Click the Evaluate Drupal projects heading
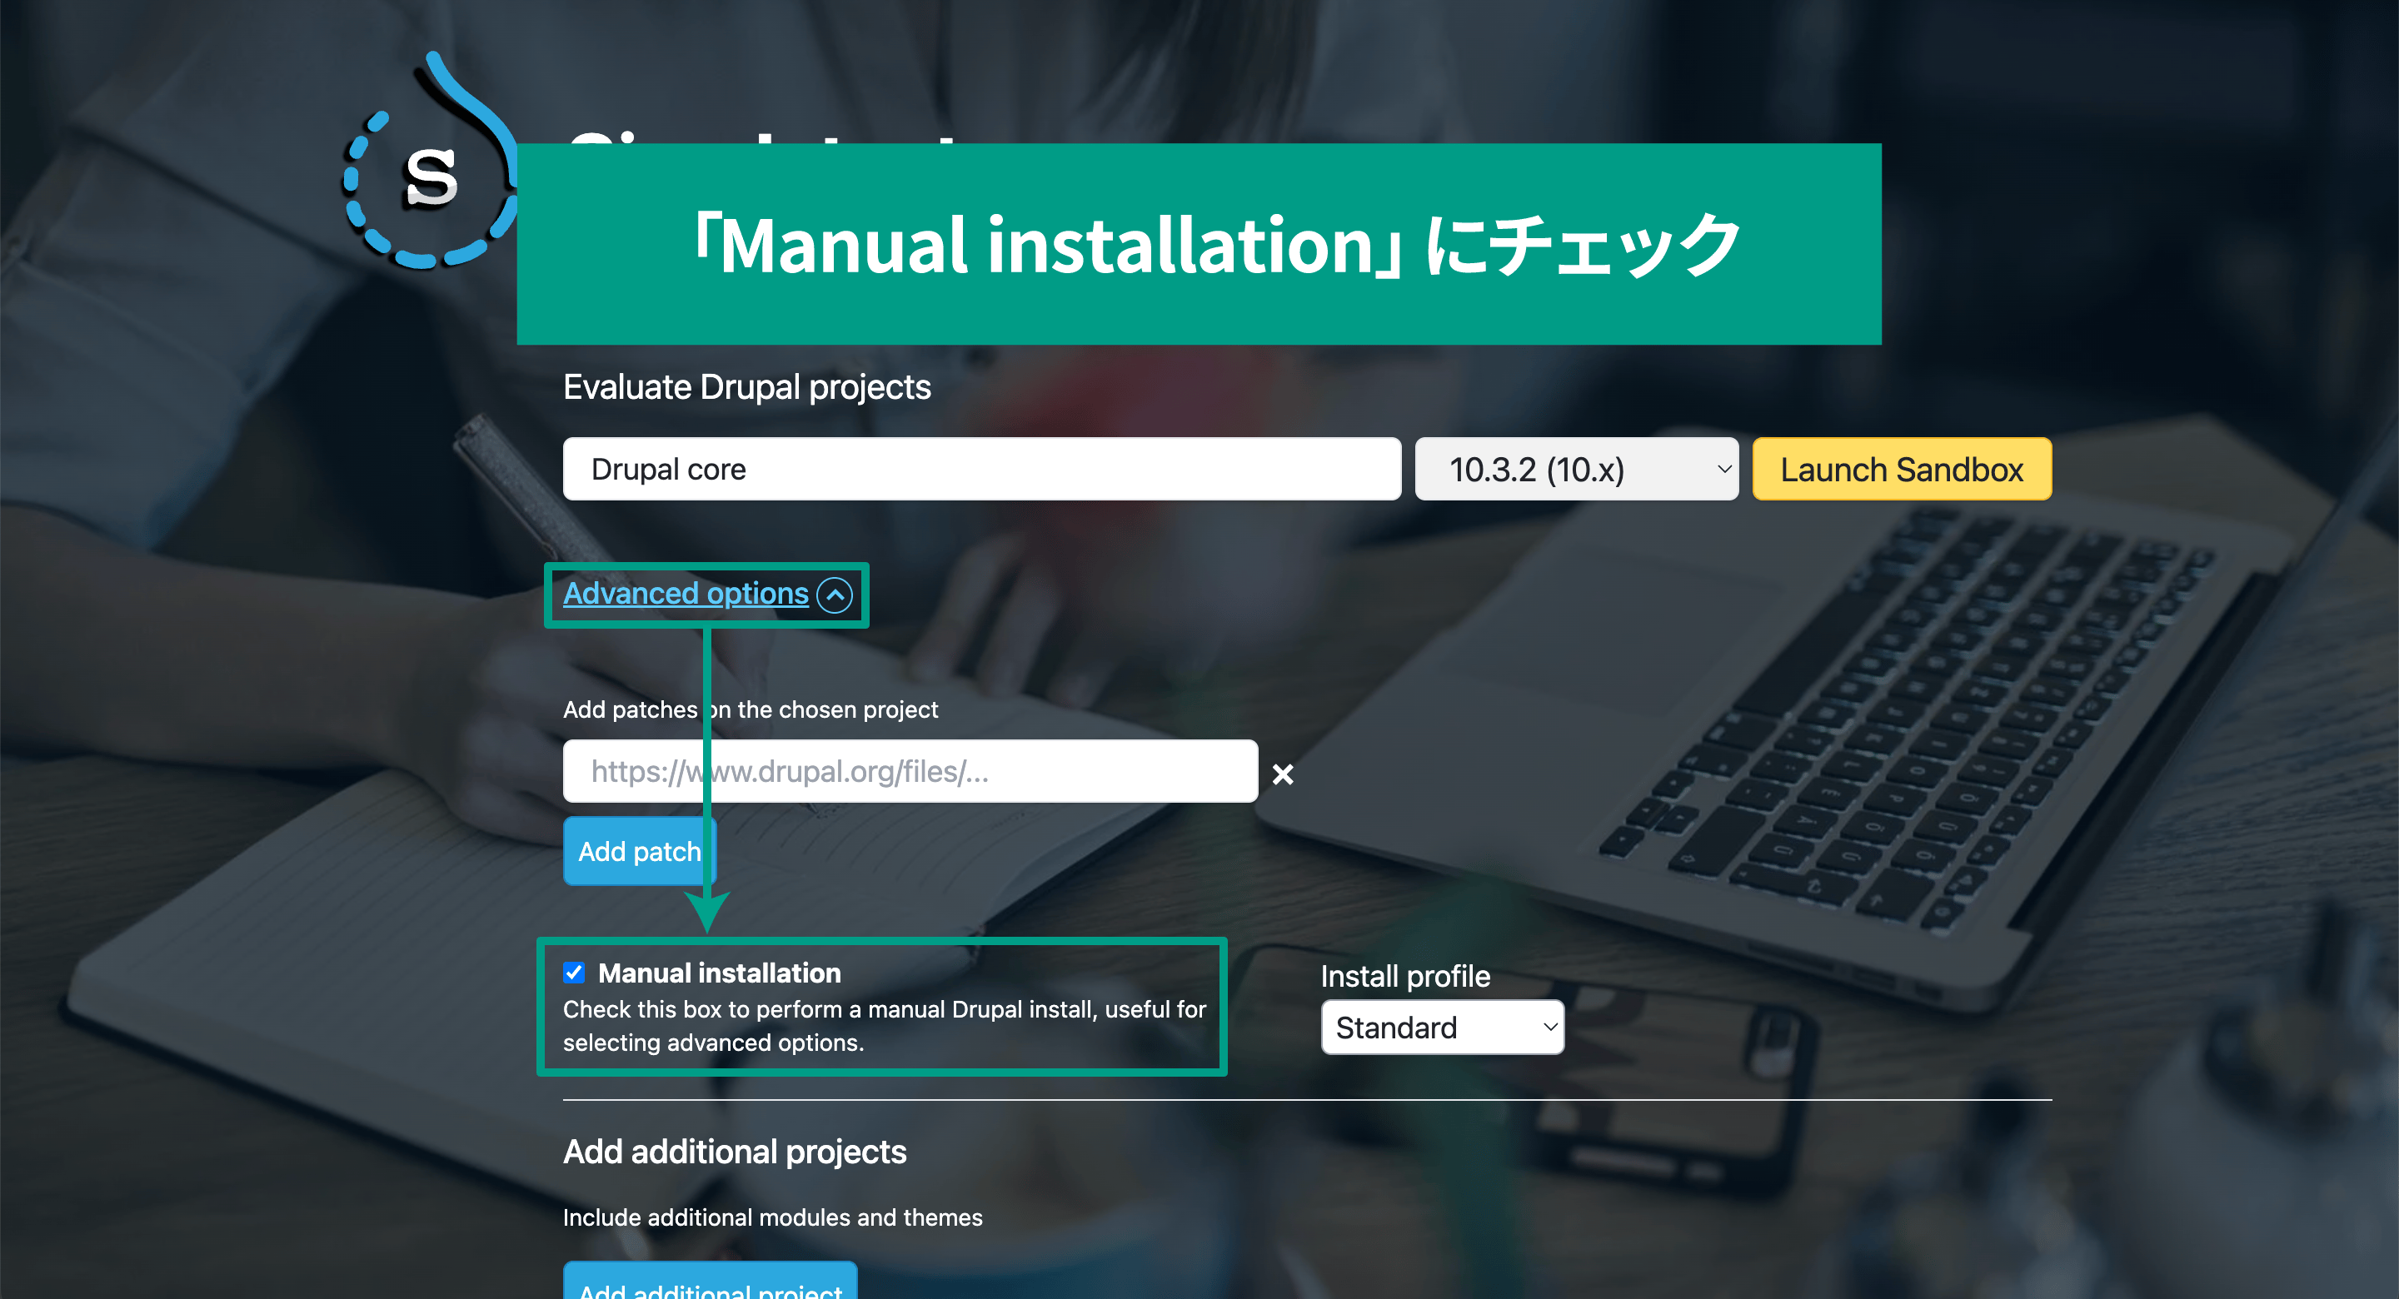2399x1299 pixels. (747, 386)
